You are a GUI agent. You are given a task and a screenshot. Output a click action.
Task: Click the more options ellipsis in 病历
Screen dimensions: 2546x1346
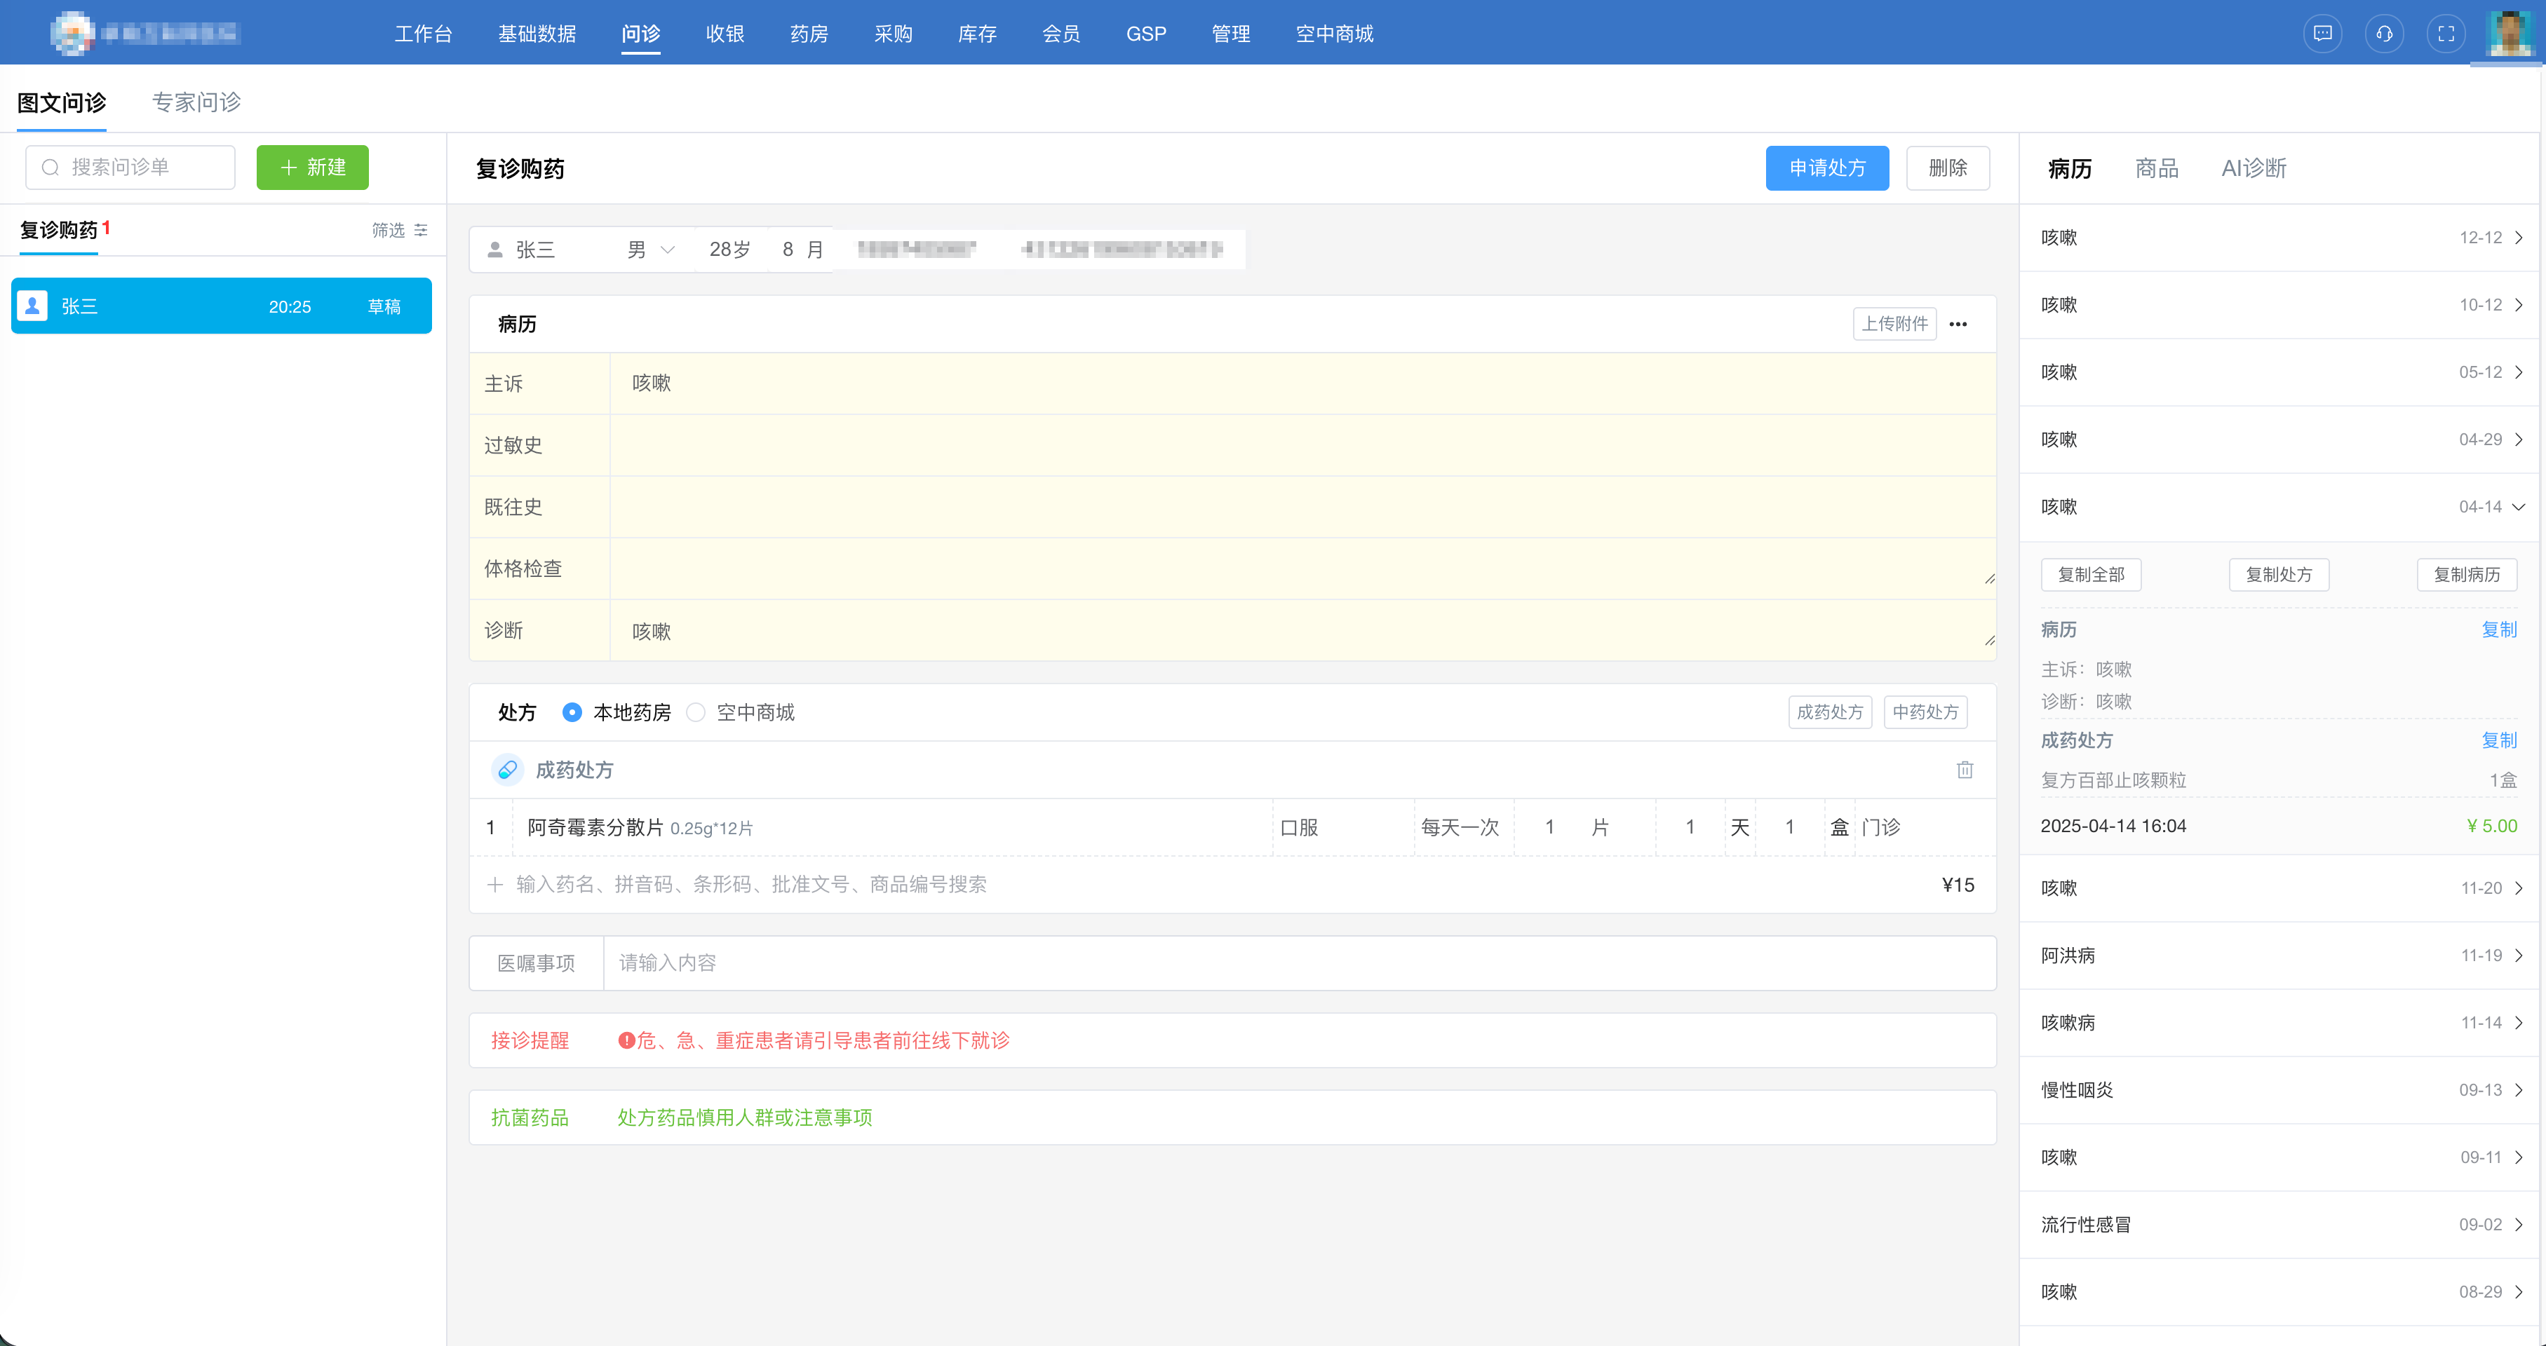point(1958,324)
